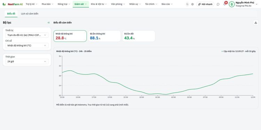Click the chart title Nhiệt độ không khí 24h
This screenshot has height=130, width=261.
click(74, 51)
